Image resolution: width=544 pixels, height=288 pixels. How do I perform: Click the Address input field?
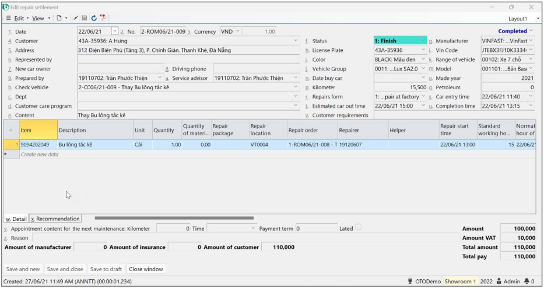pos(188,50)
